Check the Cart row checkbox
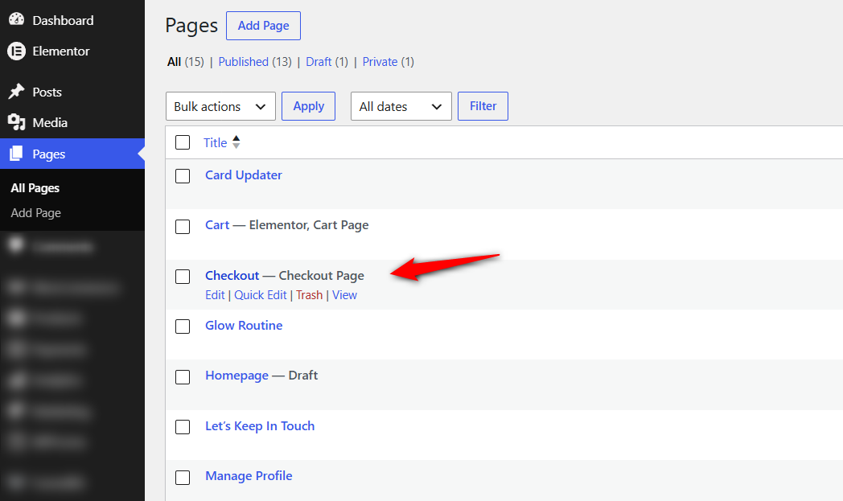Image resolution: width=843 pixels, height=501 pixels. click(183, 226)
